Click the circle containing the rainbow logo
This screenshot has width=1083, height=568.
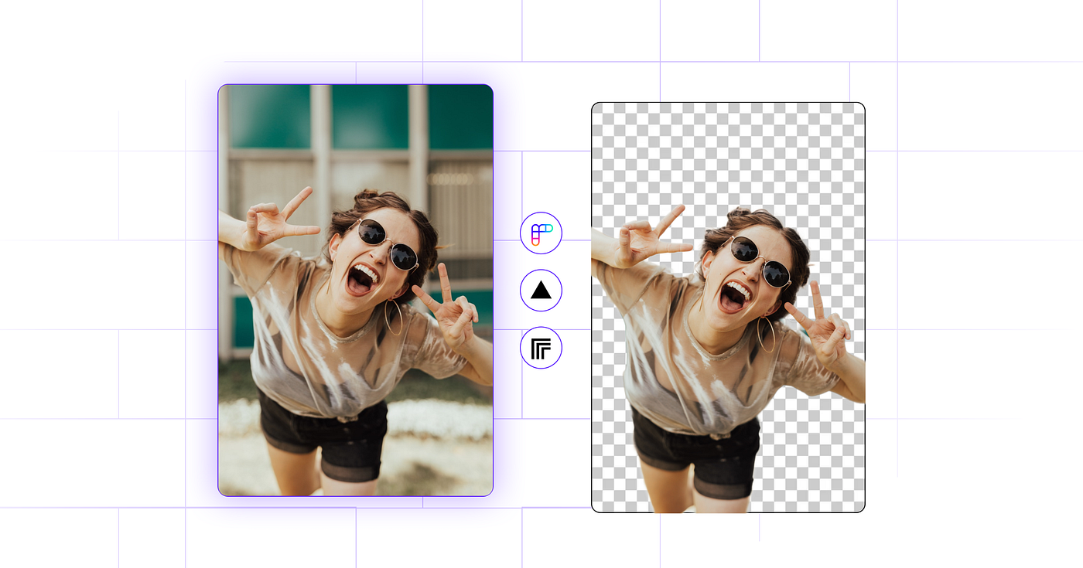point(541,233)
